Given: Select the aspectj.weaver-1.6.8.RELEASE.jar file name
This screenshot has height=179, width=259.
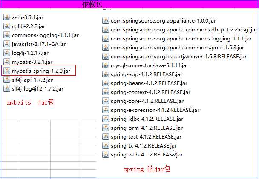Looking at the screenshot, I should point(179,57).
